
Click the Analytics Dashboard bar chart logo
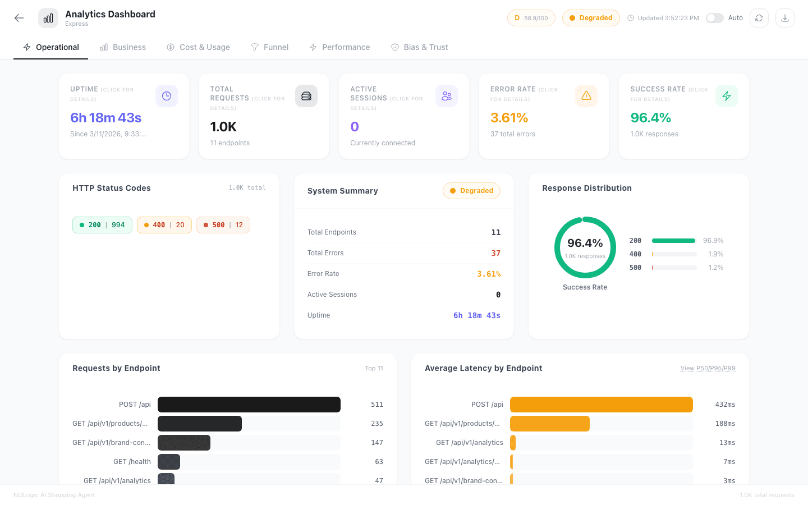coord(48,18)
